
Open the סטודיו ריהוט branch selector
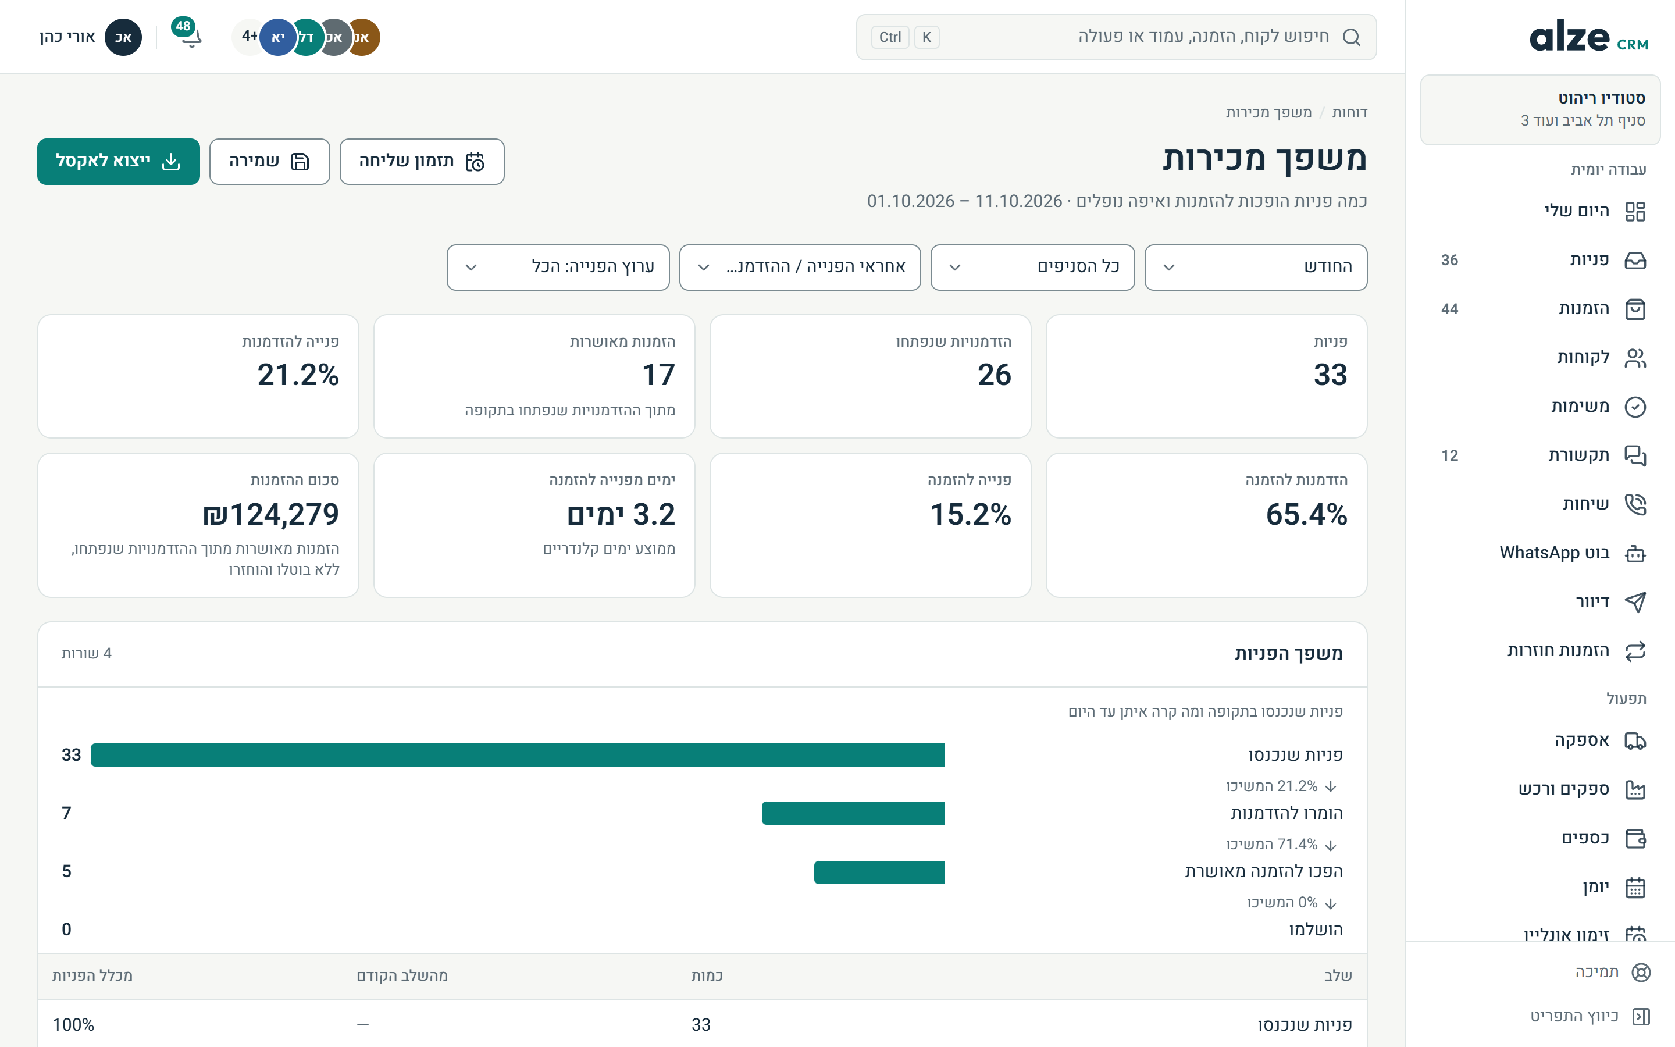(x=1540, y=109)
